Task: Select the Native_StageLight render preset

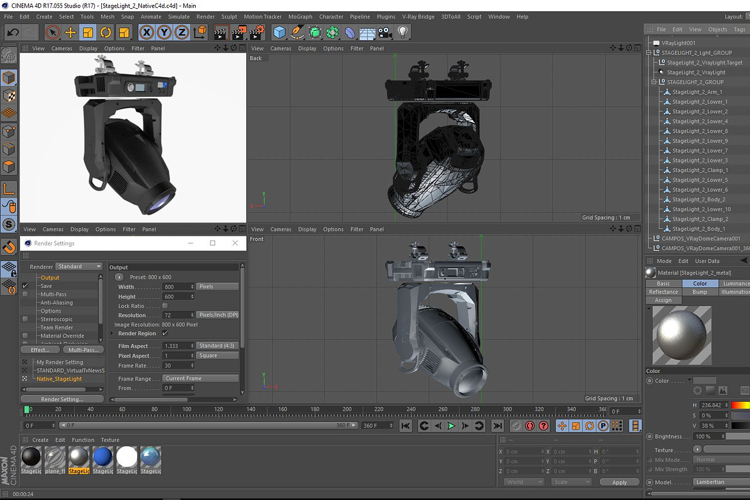Action: coord(59,379)
